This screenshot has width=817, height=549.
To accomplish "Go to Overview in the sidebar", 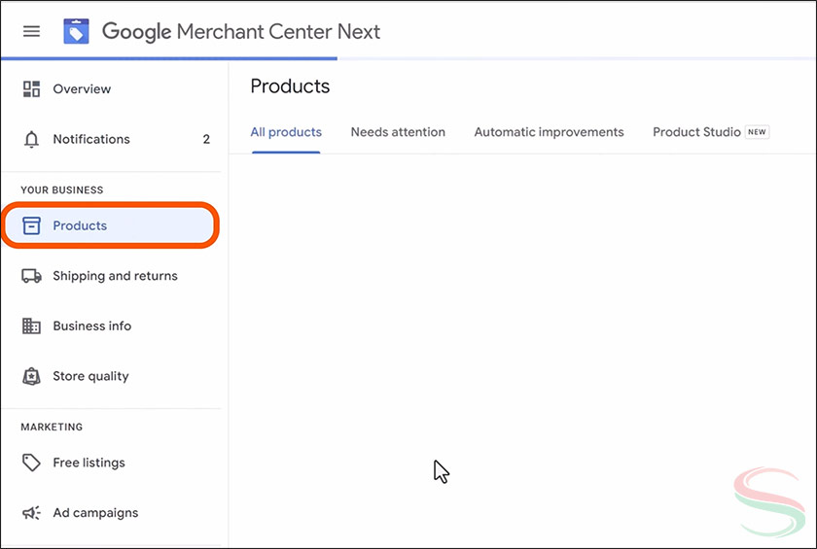I will click(x=82, y=89).
